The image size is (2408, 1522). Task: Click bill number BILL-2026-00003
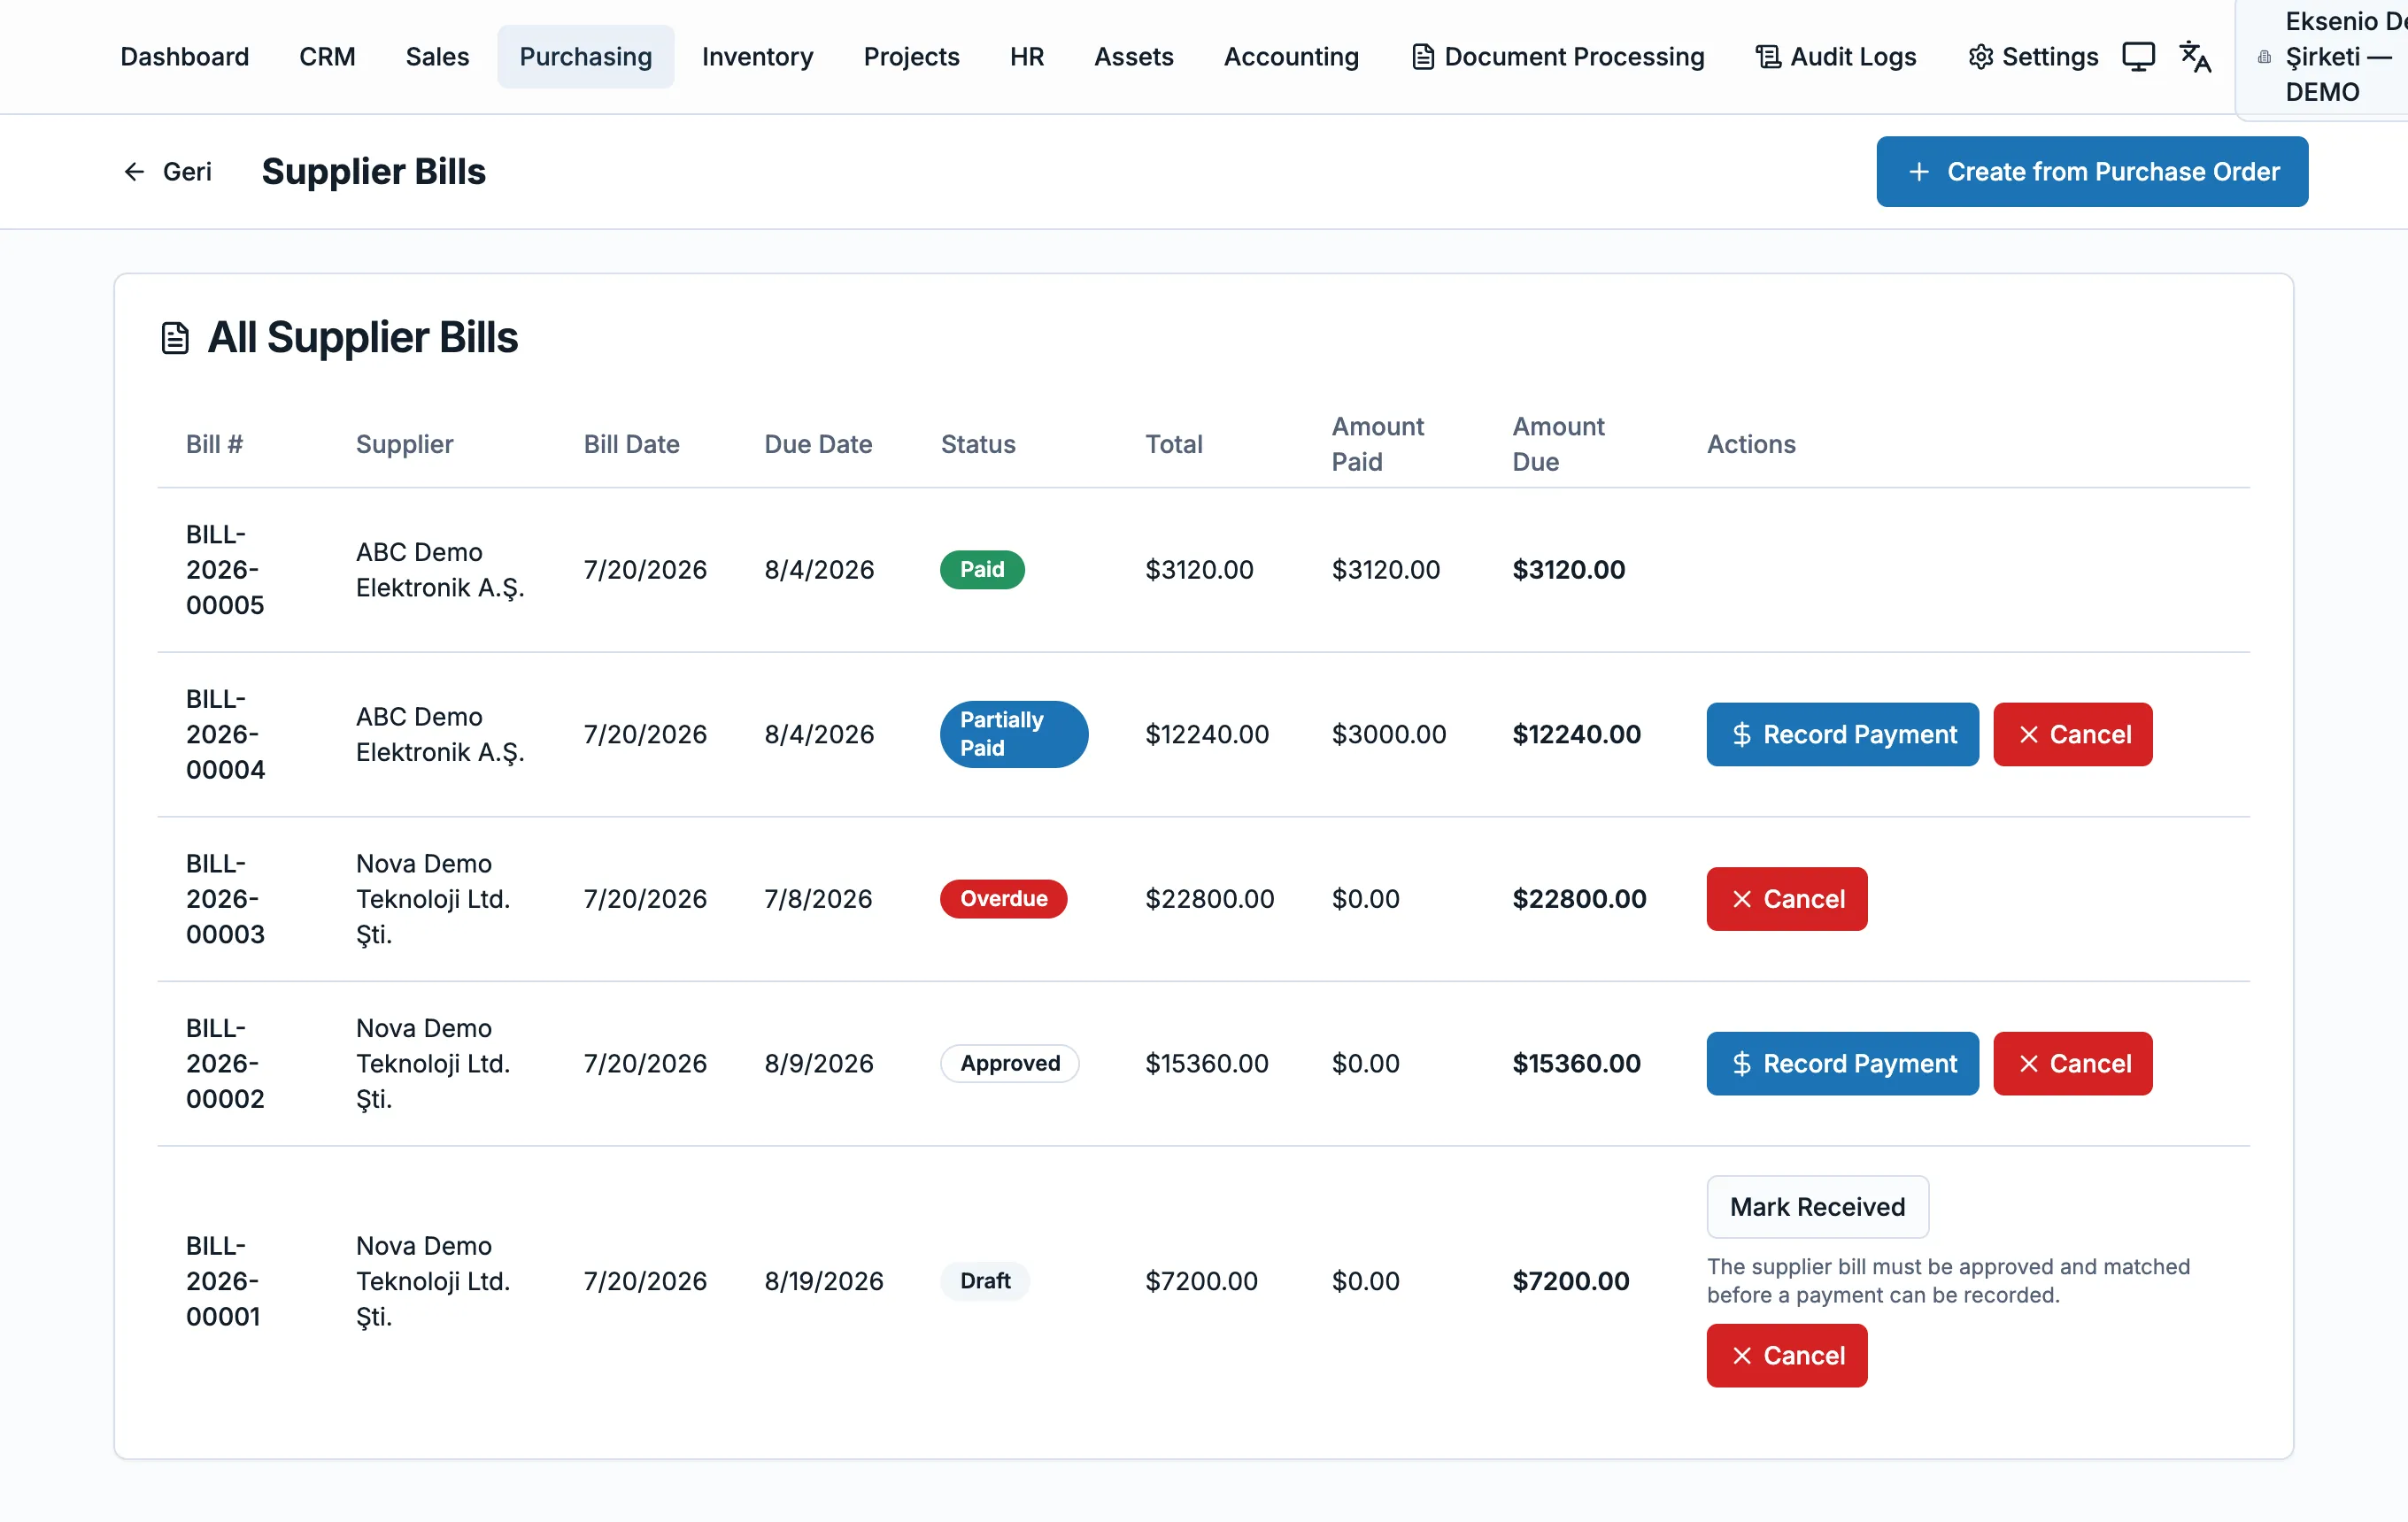(225, 899)
